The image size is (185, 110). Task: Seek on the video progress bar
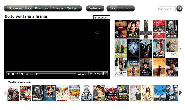tap(56, 74)
